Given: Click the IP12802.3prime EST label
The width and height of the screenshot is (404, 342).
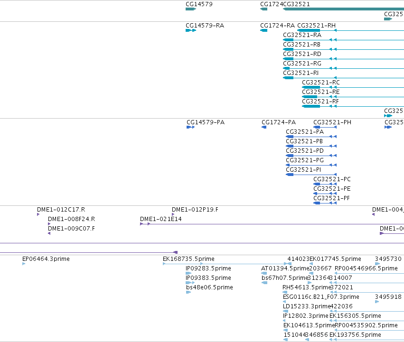Looking at the screenshot, I should coord(306,316).
